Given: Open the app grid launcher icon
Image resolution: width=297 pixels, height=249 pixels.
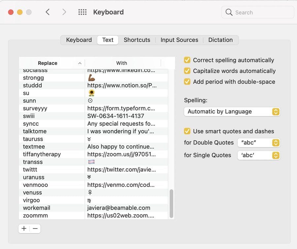Looking at the screenshot, I should click(x=82, y=12).
